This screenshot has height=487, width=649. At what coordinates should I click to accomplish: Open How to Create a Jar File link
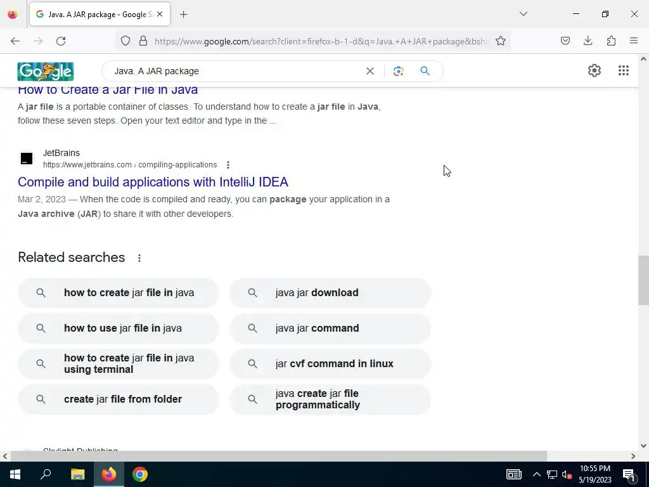pos(108,89)
